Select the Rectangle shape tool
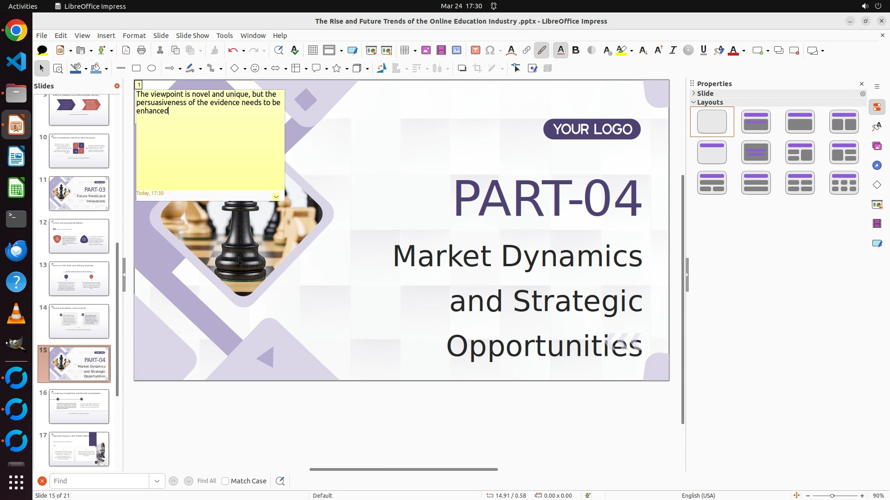This screenshot has height=500, width=890. pyautogui.click(x=136, y=69)
